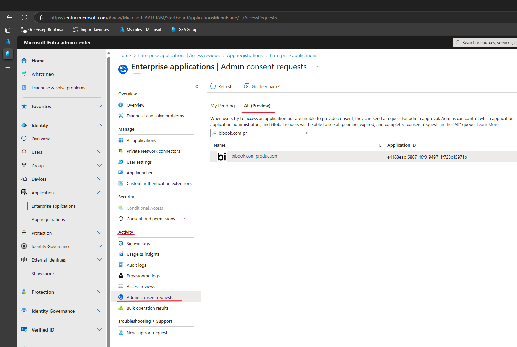Image resolution: width=517 pixels, height=347 pixels.
Task: Open New support request menu item
Action: 147,333
